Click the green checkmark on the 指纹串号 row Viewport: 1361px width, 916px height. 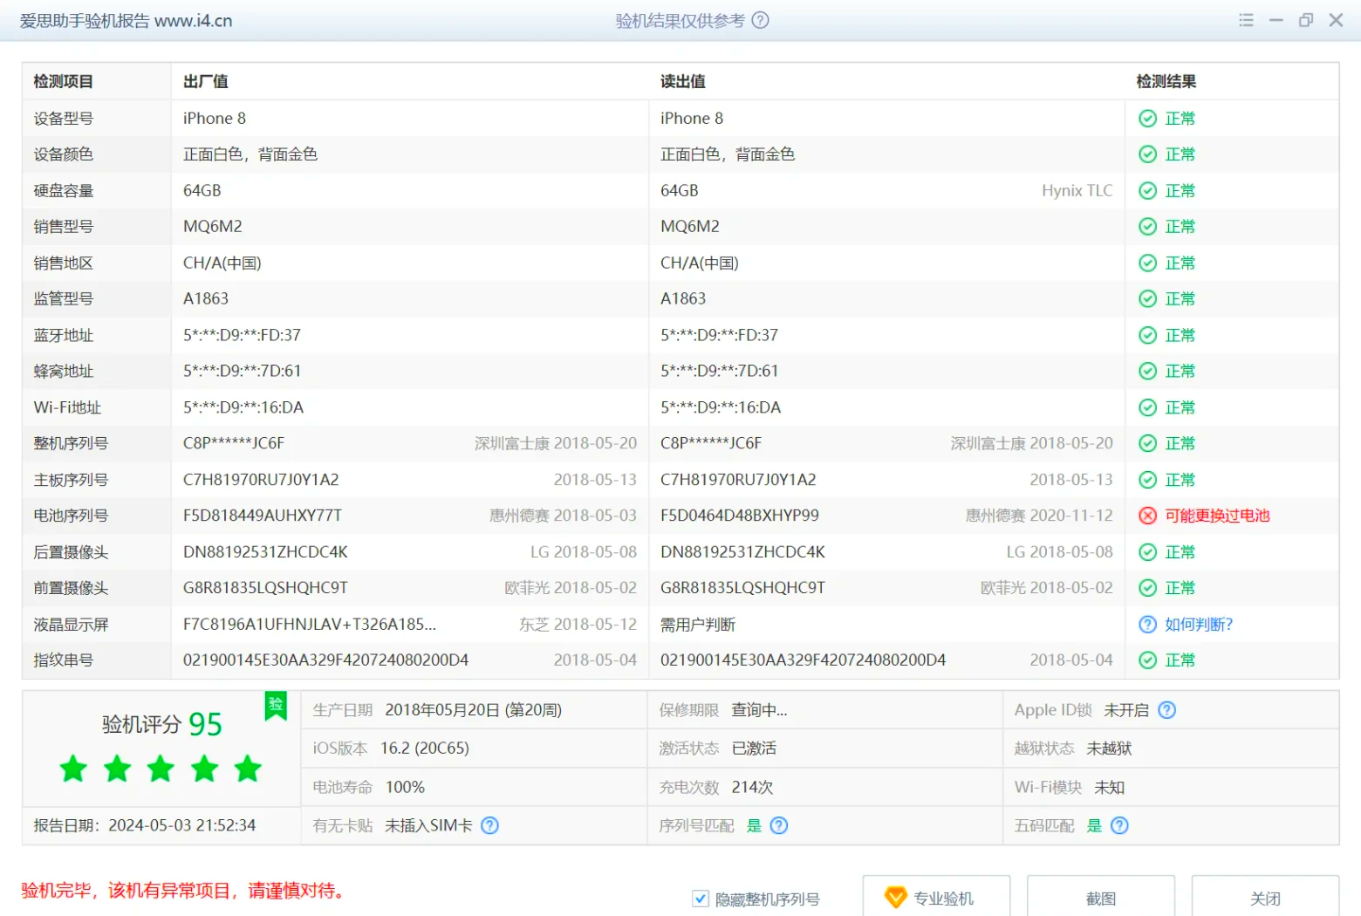[x=1147, y=660]
